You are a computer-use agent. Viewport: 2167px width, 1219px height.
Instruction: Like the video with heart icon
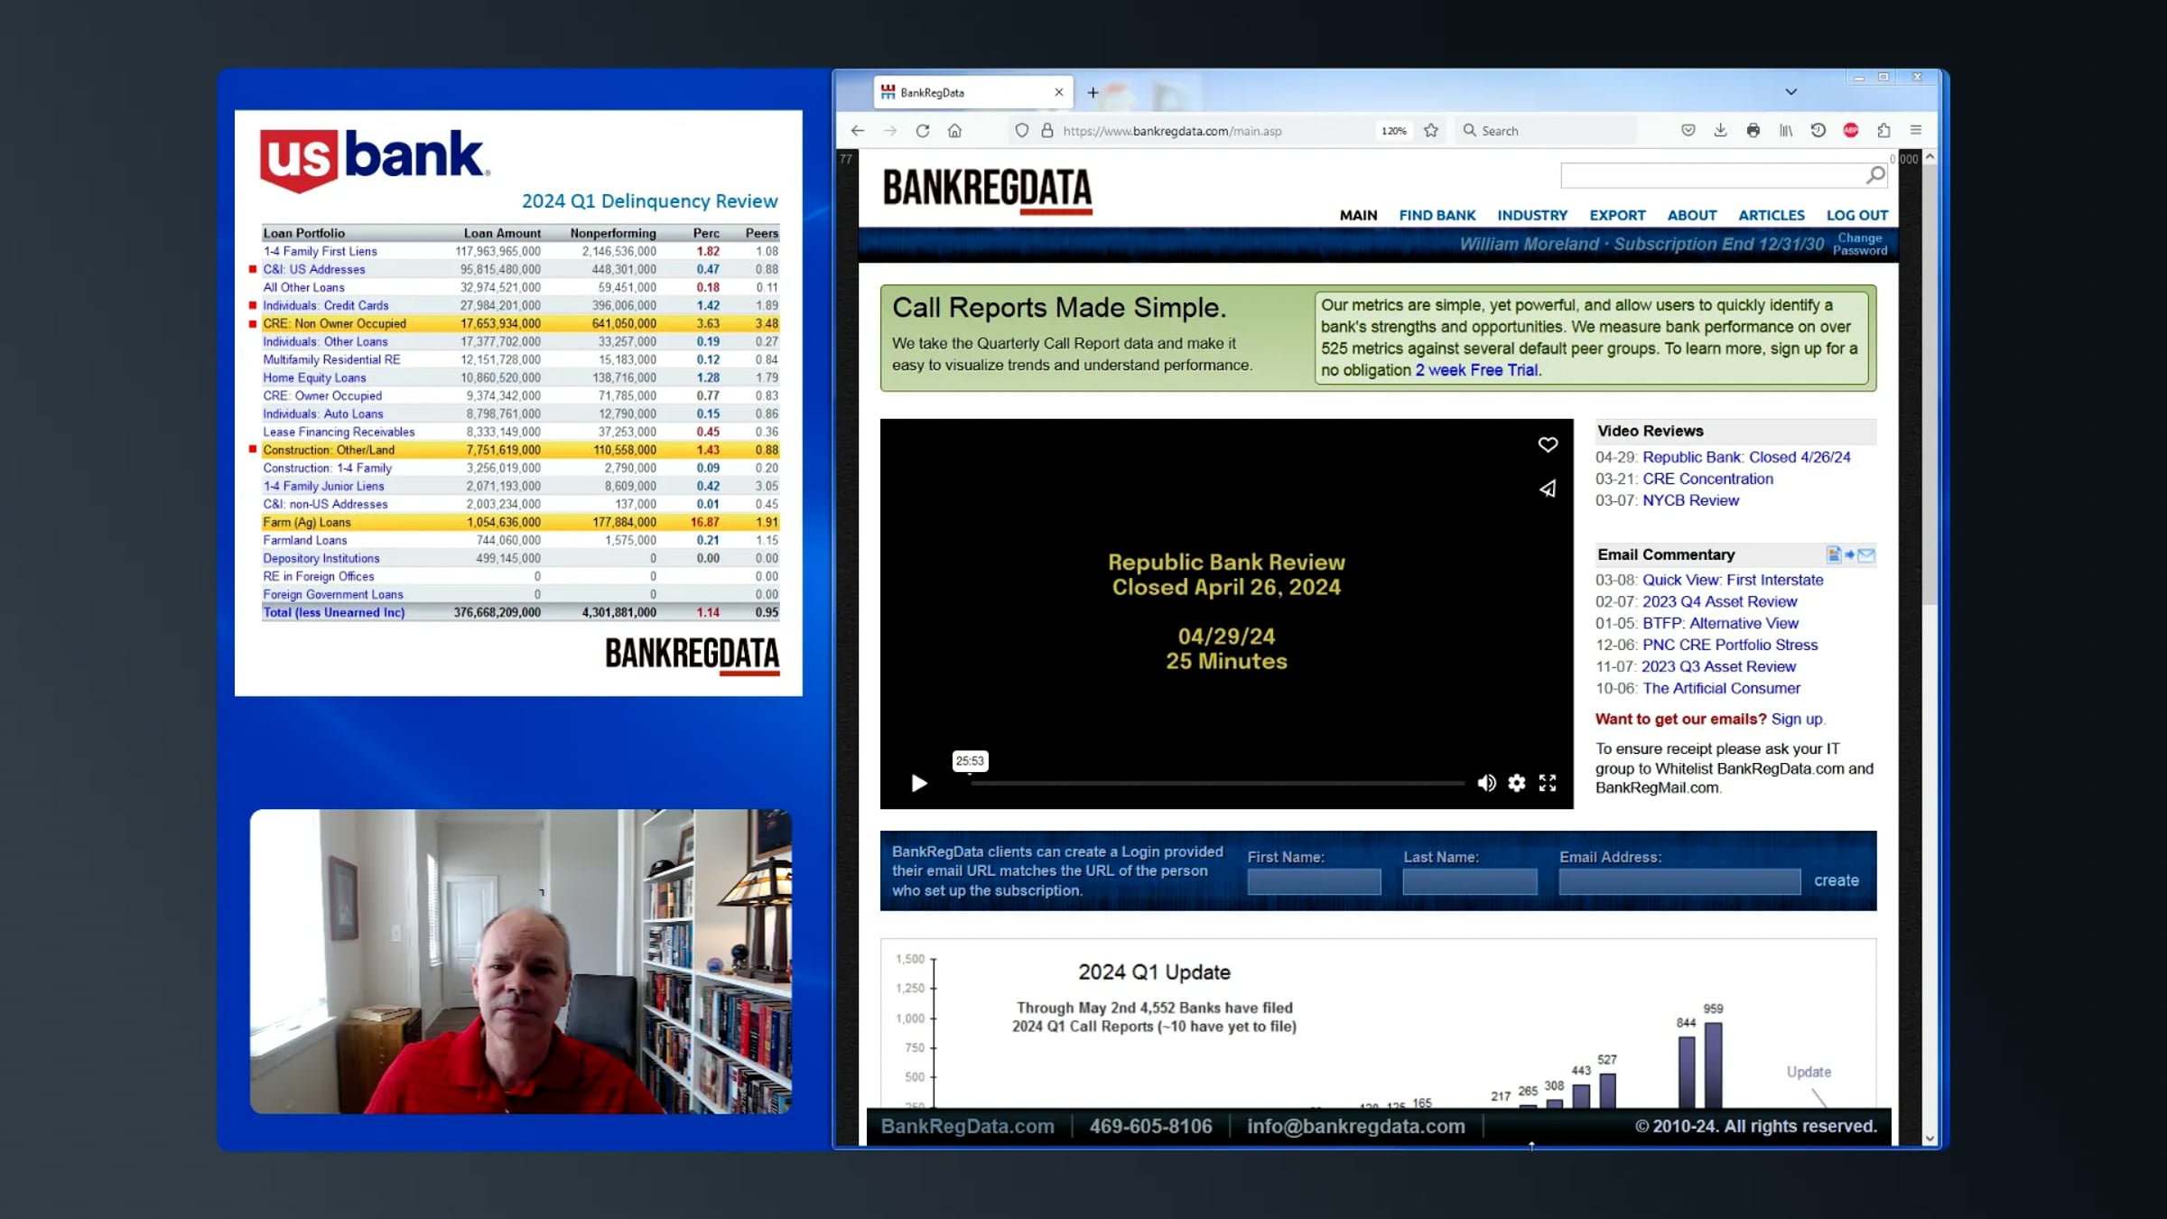coord(1548,444)
